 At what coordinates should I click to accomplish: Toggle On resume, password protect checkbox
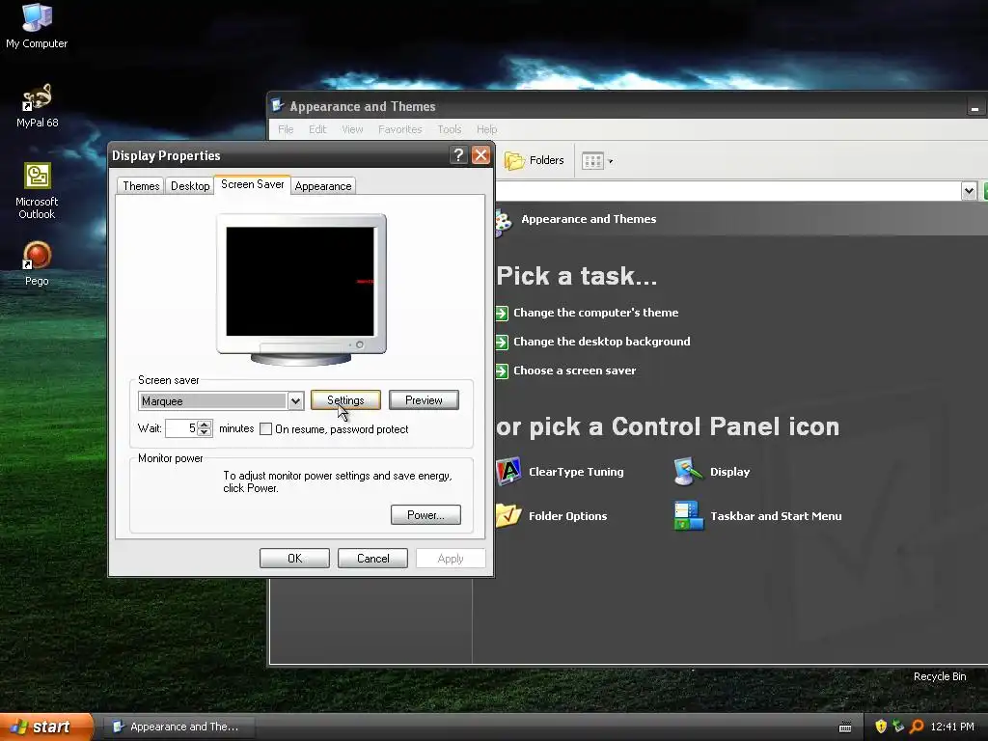click(x=266, y=429)
